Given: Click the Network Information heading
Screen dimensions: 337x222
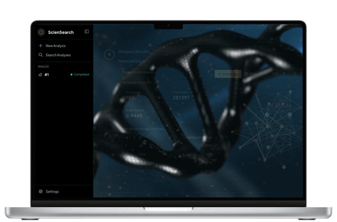Looking at the screenshot, I should click(x=138, y=72).
